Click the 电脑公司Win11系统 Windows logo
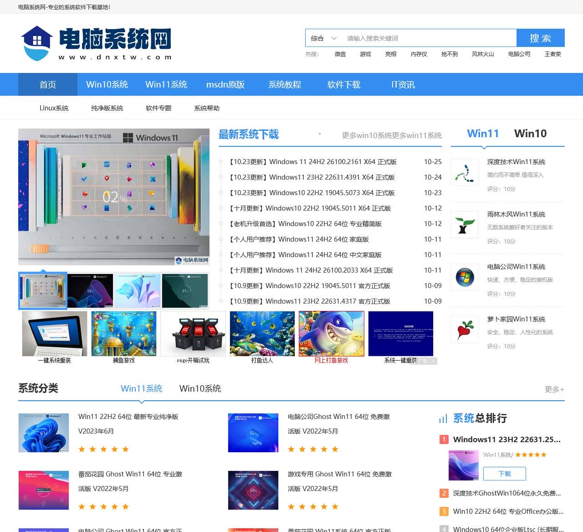 click(464, 277)
